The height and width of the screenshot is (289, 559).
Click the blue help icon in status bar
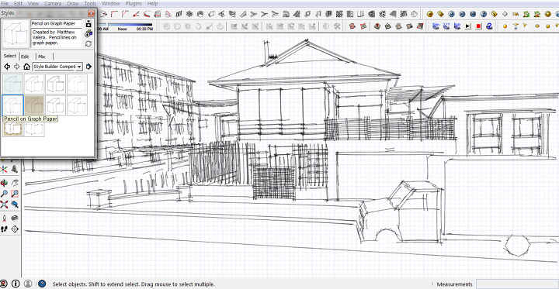point(42,284)
